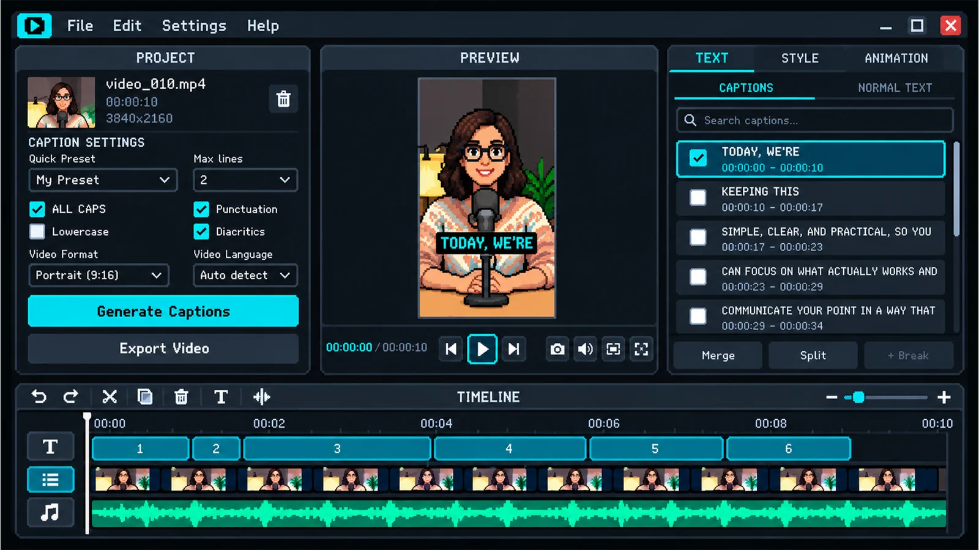The image size is (979, 550).
Task: Enable the Lowercase checkbox
Action: click(37, 232)
